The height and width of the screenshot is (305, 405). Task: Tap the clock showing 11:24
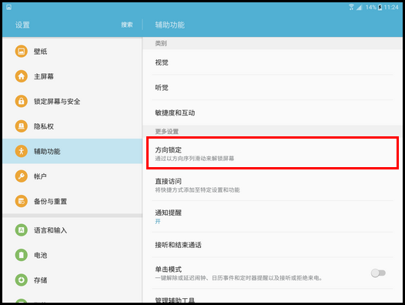[x=391, y=7]
